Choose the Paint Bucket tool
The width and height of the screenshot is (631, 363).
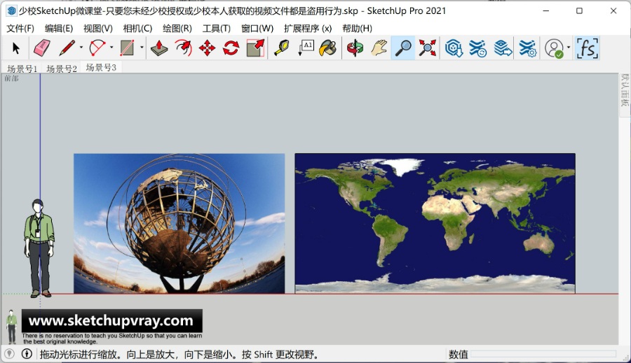328,48
